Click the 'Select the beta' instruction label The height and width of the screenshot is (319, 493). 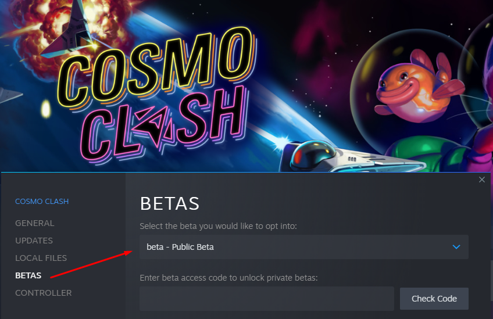(x=218, y=225)
